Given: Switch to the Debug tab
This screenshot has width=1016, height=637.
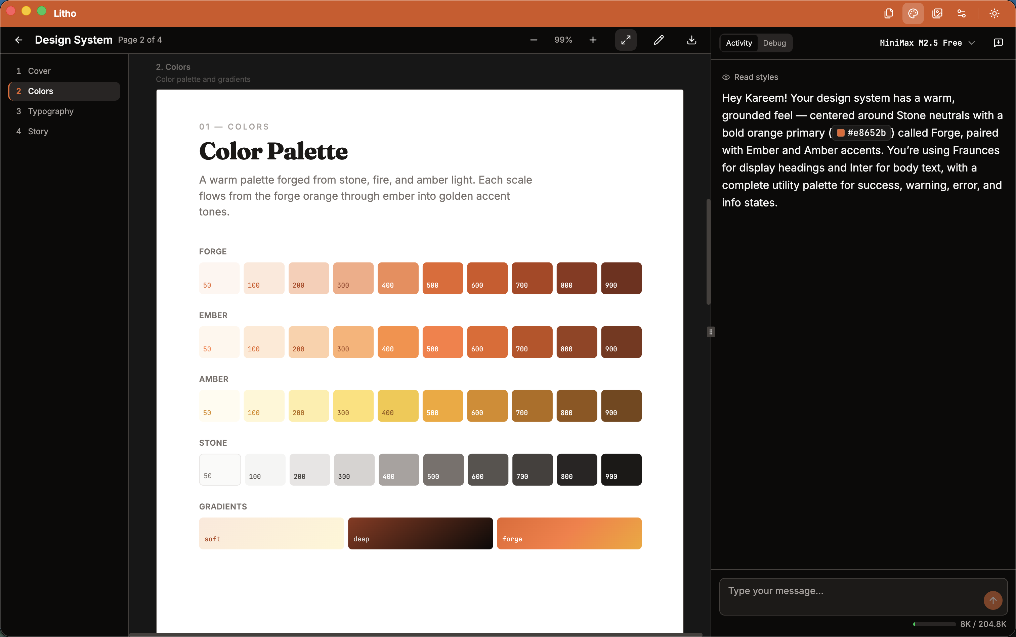Looking at the screenshot, I should (774, 43).
